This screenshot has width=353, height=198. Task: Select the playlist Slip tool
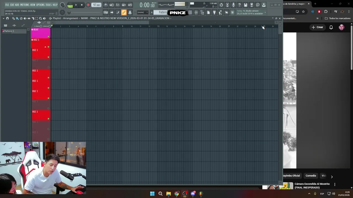click(x=29, y=18)
